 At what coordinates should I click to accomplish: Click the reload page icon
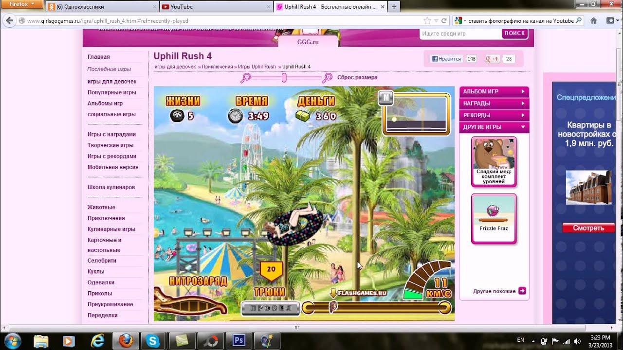(444, 21)
